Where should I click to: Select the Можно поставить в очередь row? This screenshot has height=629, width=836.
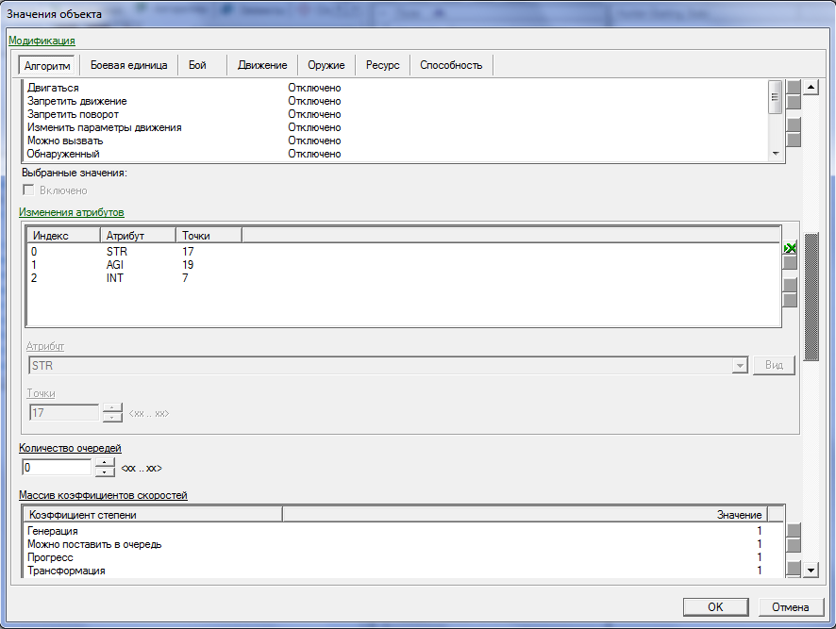[x=404, y=544]
